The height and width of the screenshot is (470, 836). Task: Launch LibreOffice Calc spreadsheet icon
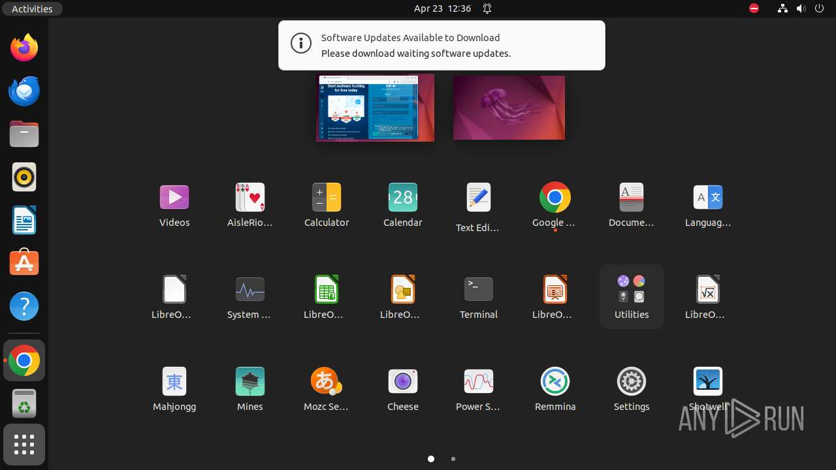coord(327,297)
